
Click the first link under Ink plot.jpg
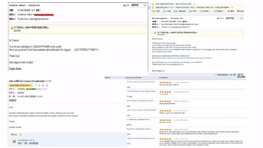(20, 143)
